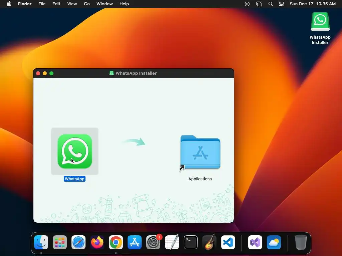Open the View menu
The height and width of the screenshot is (256, 342).
point(72,4)
